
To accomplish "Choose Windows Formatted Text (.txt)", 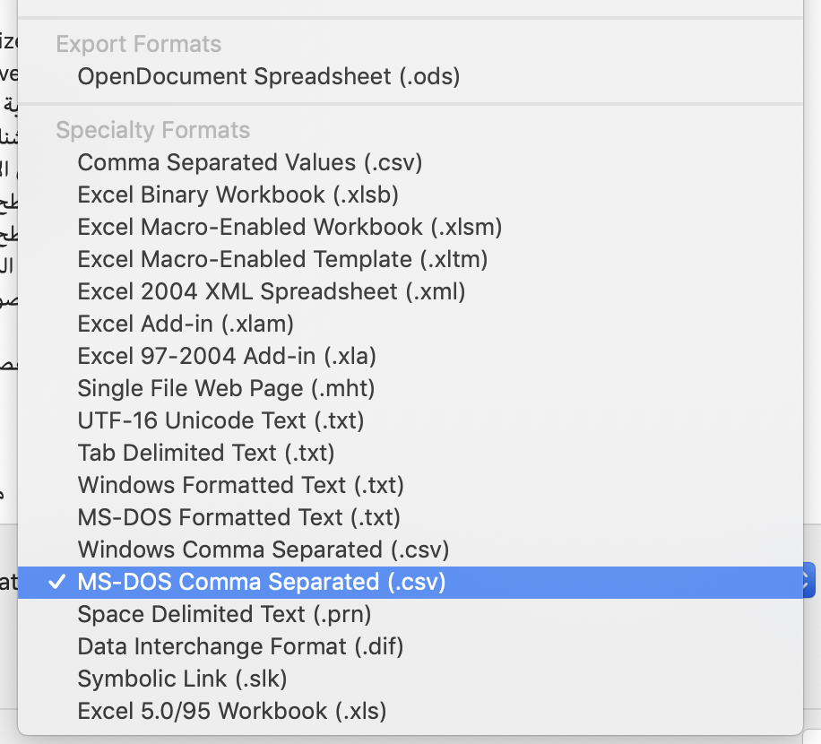I will point(240,485).
